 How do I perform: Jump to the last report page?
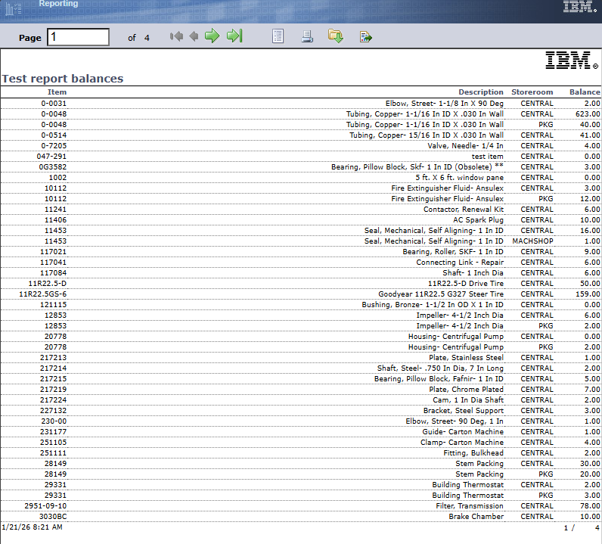point(234,36)
